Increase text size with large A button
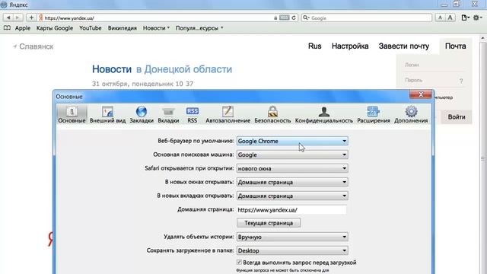The image size is (487, 274). click(450, 18)
